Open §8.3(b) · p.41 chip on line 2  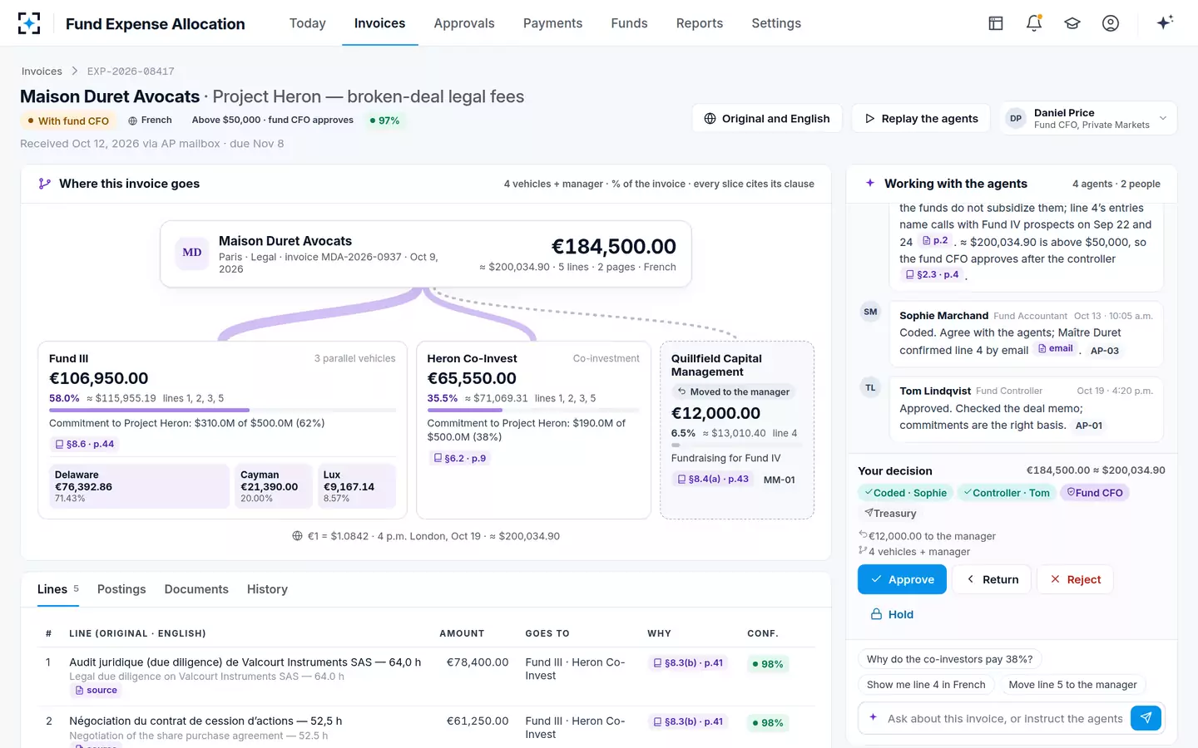point(688,721)
